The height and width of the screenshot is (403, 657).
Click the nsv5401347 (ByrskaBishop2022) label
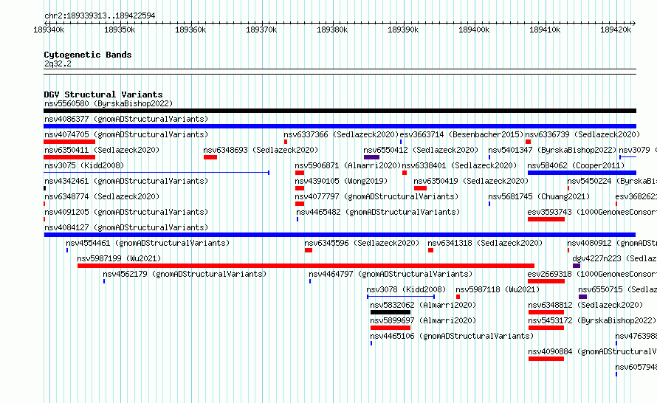pos(552,150)
